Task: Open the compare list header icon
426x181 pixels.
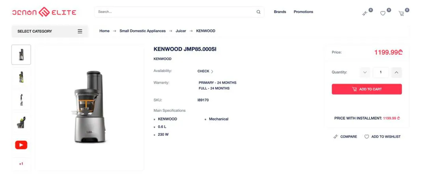Action: point(364,13)
